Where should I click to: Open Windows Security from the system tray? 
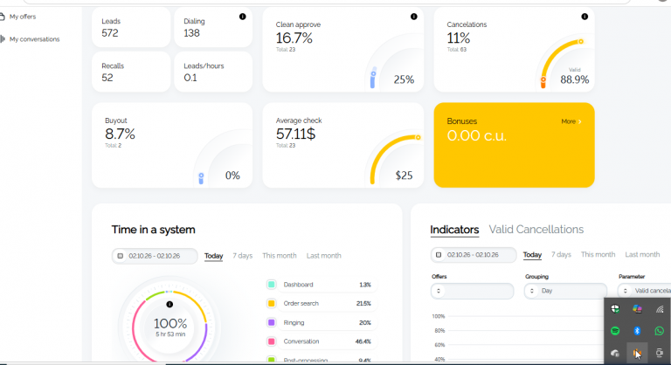pos(615,309)
